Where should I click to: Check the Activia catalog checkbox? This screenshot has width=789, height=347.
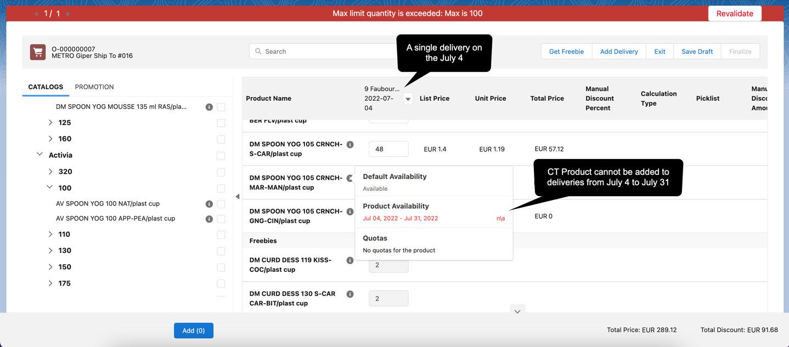point(221,156)
